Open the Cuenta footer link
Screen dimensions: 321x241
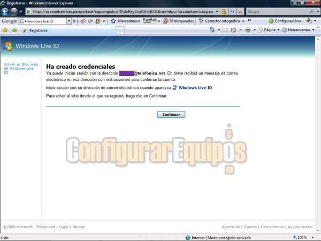coord(250,227)
